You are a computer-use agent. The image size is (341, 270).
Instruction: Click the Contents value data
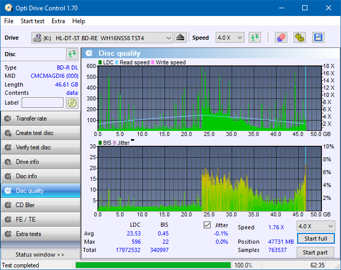click(x=72, y=93)
